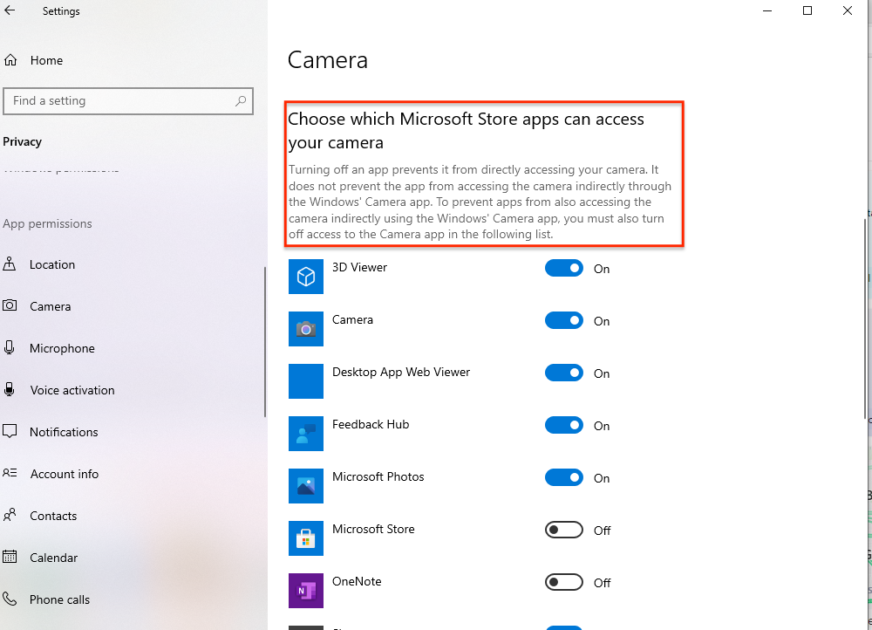Select the Location pin icon
The image size is (872, 630).
[x=10, y=264]
